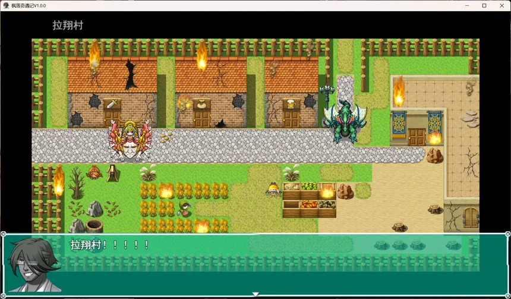Image resolution: width=511 pixels, height=299 pixels.
Task: Click the map name 拉翔村 above the map
Action: click(x=68, y=26)
